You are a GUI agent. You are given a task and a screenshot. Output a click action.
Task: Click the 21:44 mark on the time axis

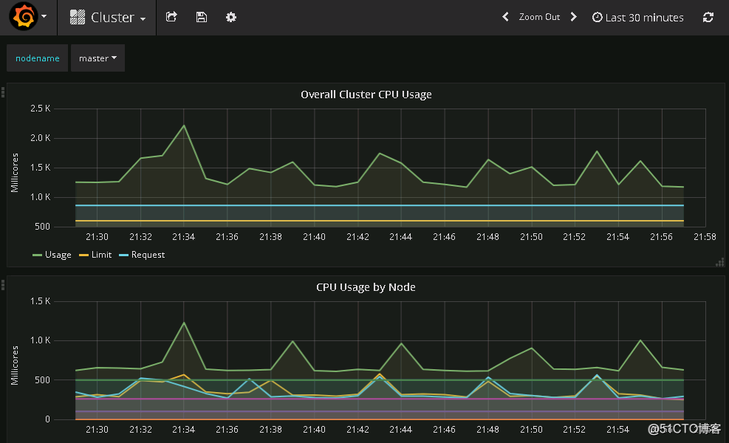point(400,237)
